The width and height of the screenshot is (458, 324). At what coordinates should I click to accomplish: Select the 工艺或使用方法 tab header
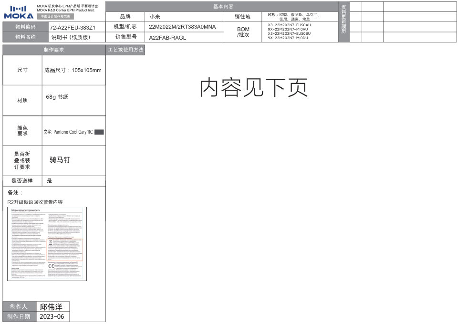tap(125, 50)
